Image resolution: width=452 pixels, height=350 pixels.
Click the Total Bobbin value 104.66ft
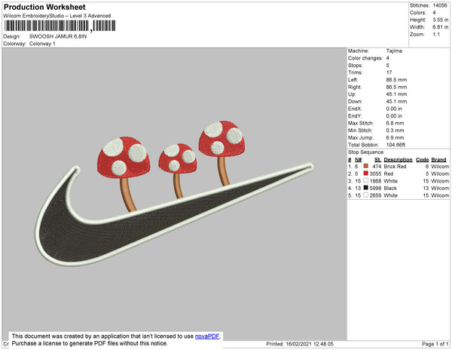395,145
